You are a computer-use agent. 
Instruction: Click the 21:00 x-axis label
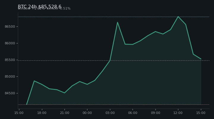[x=64, y=113]
